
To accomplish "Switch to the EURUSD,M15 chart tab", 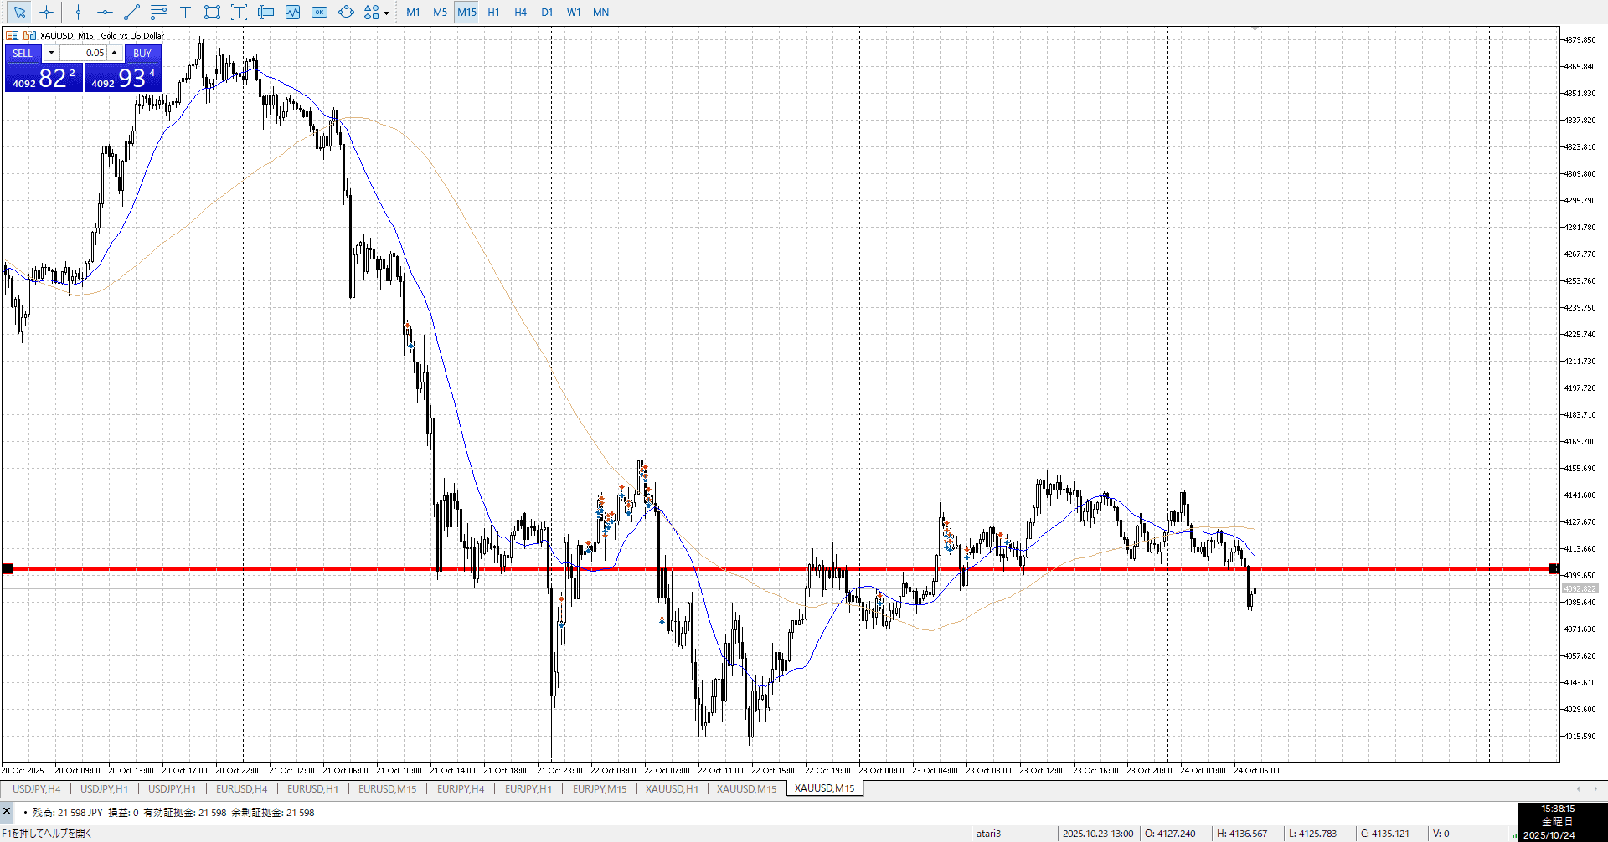I will coord(387,788).
